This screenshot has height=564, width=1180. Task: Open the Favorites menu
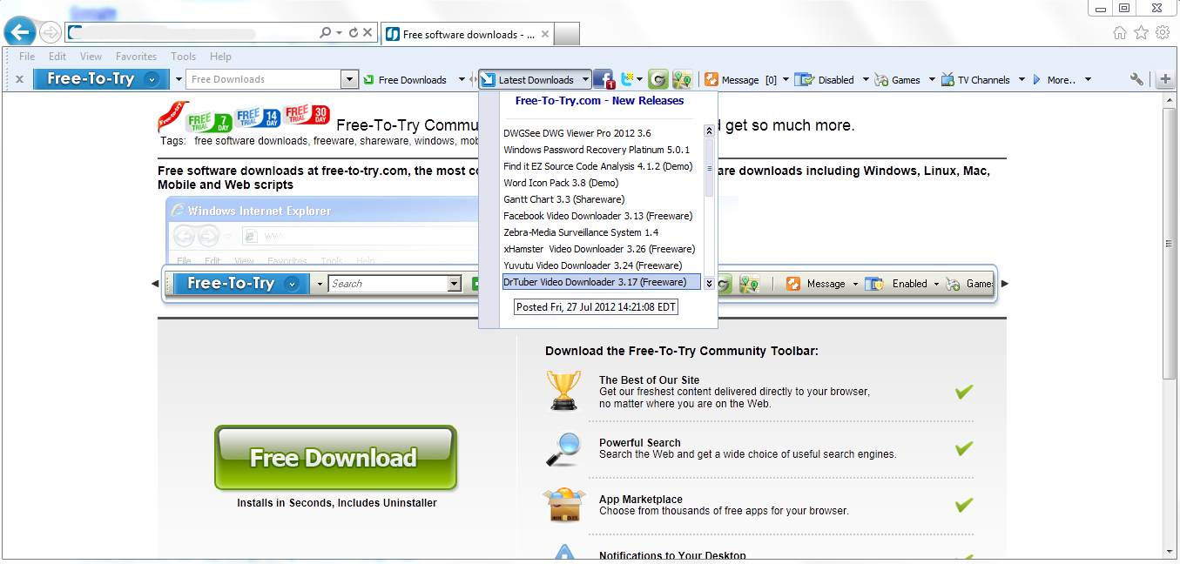tap(136, 57)
